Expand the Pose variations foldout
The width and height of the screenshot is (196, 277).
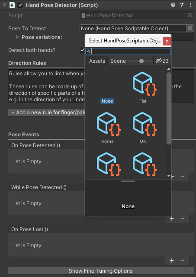pyautogui.click(x=17, y=37)
